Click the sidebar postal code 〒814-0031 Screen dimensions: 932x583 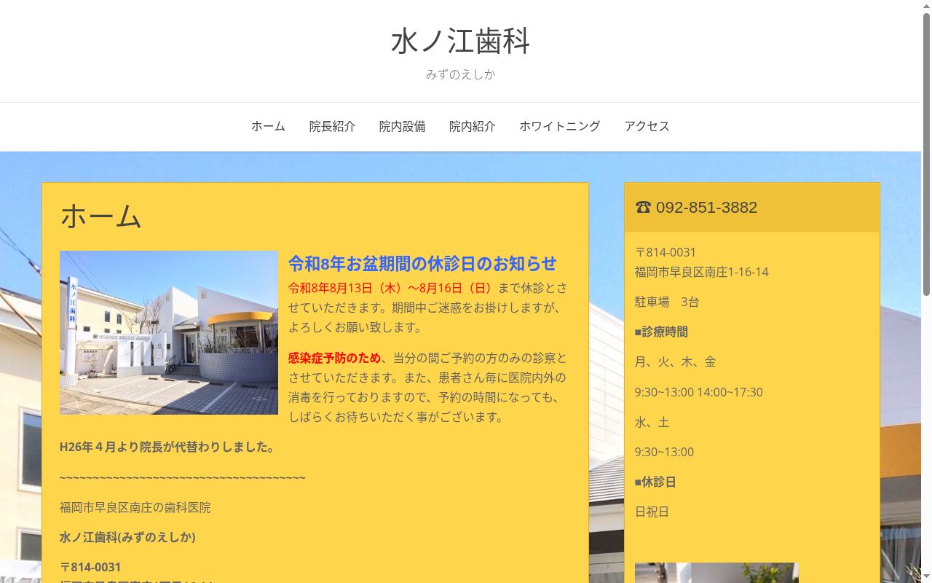(x=666, y=252)
